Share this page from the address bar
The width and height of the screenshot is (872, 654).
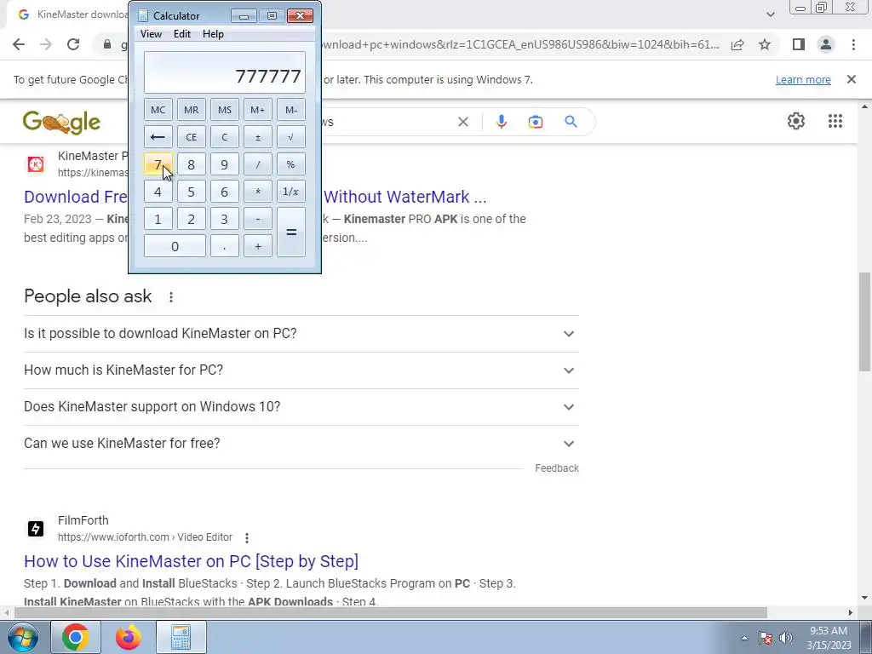737,44
